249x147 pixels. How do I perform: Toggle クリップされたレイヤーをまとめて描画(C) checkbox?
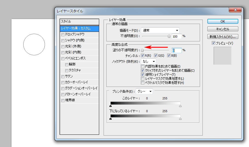pos(142,71)
